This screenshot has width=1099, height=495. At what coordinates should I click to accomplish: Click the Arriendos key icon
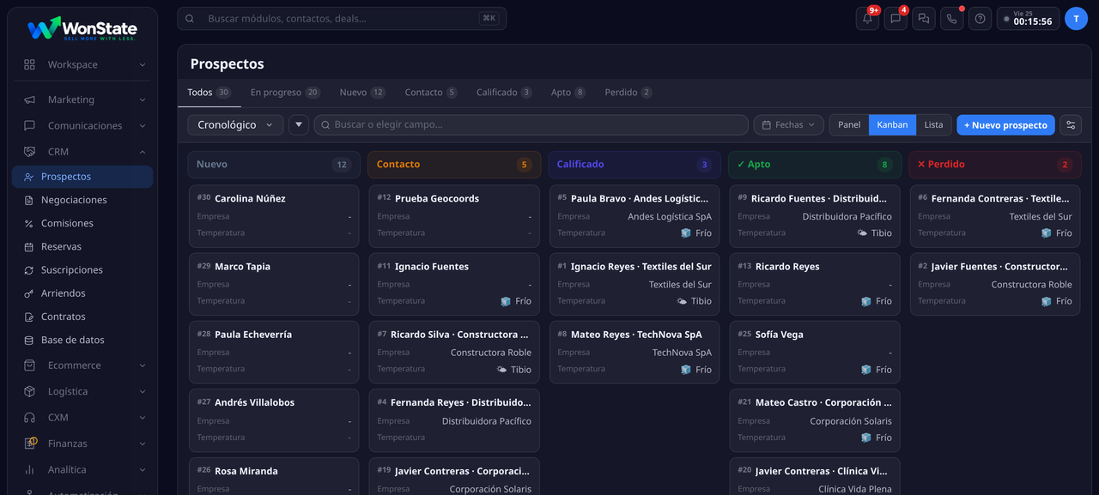(30, 293)
